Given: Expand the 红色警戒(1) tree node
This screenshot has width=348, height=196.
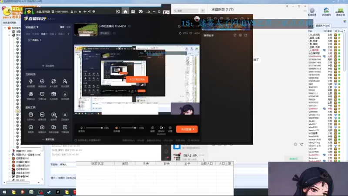Looking at the screenshot, I should tap(9, 159).
